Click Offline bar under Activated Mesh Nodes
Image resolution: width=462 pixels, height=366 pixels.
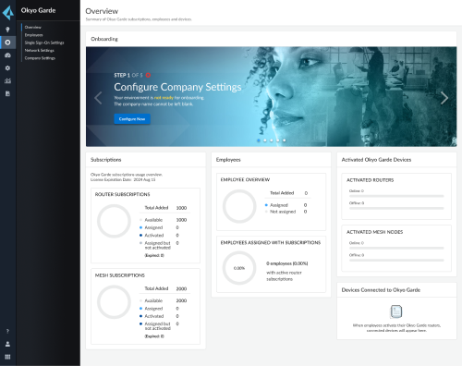click(x=396, y=261)
